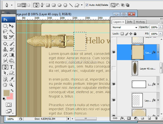The width and height of the screenshot is (163, 124).
Task: Pick Rounded Rectangle shape in options bar
Action: (54, 5)
